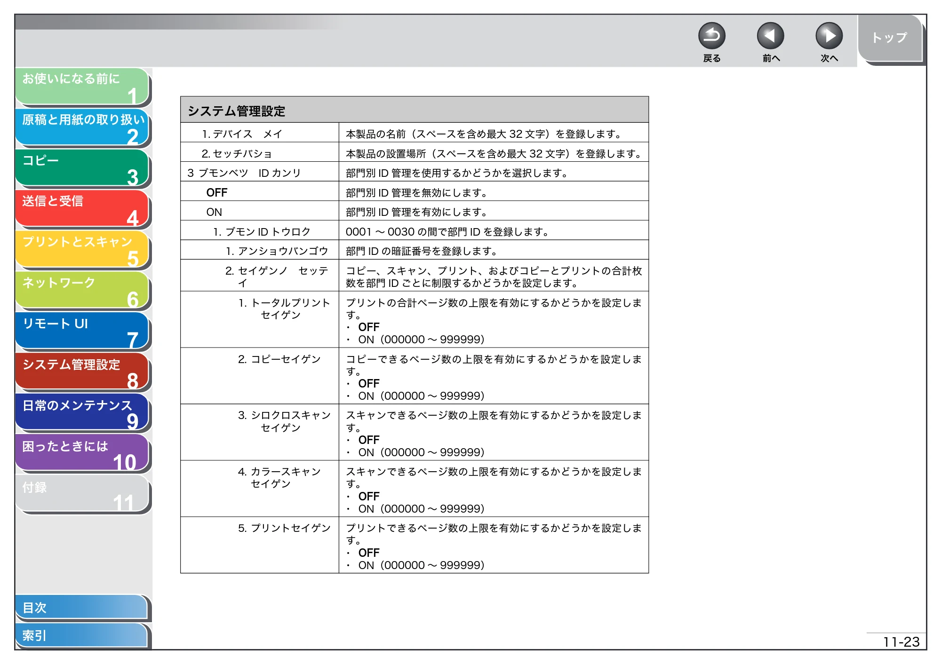This screenshot has height=665, width=941.
Task: Click the 前へ (previous page) arrow icon
Action: (770, 36)
